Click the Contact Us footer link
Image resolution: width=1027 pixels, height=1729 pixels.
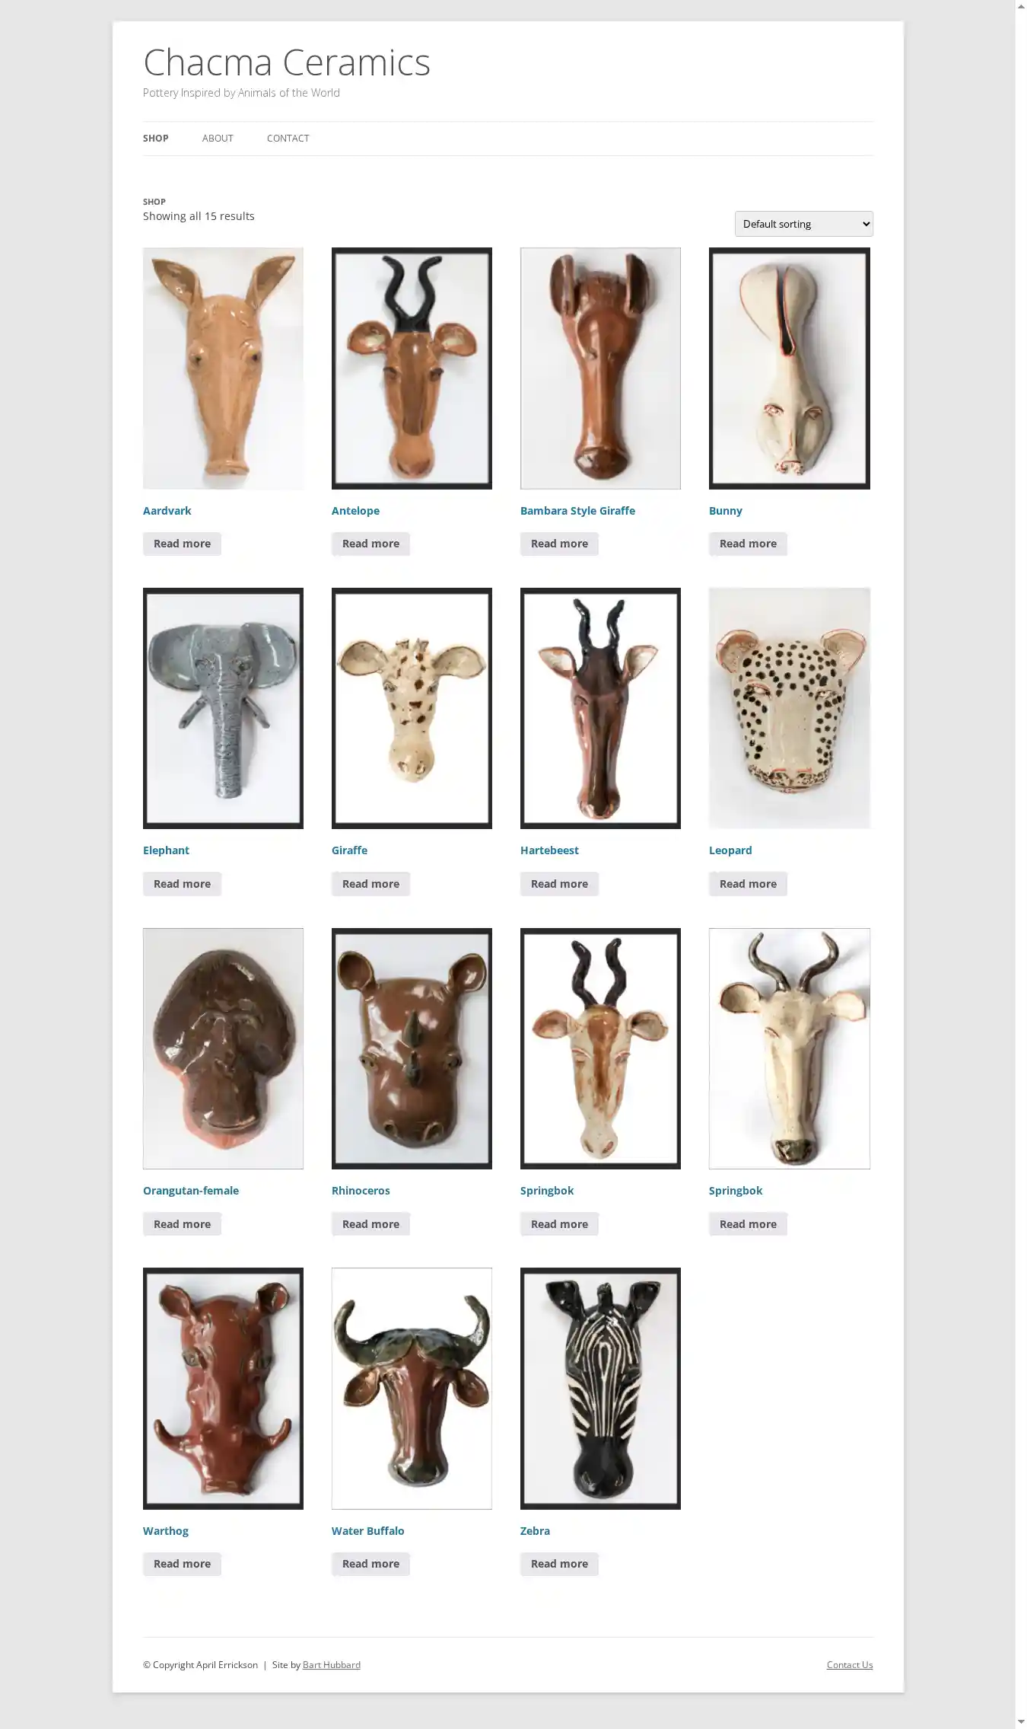click(850, 1665)
